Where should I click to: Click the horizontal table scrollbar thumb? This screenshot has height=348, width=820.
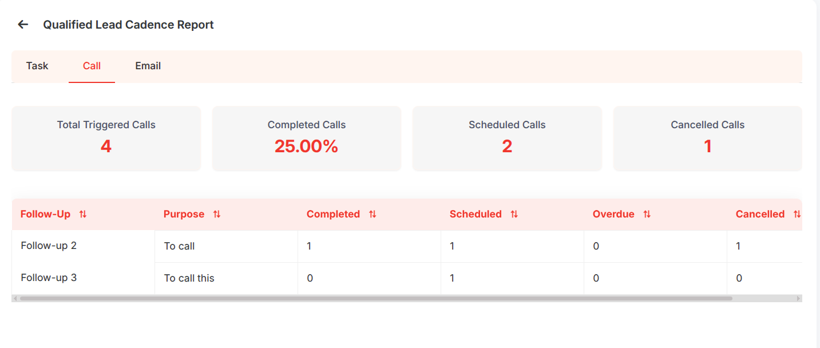click(x=376, y=298)
